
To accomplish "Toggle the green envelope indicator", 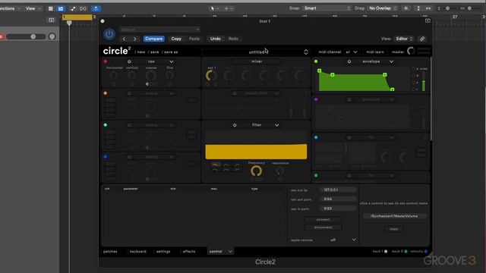I will 316,61.
